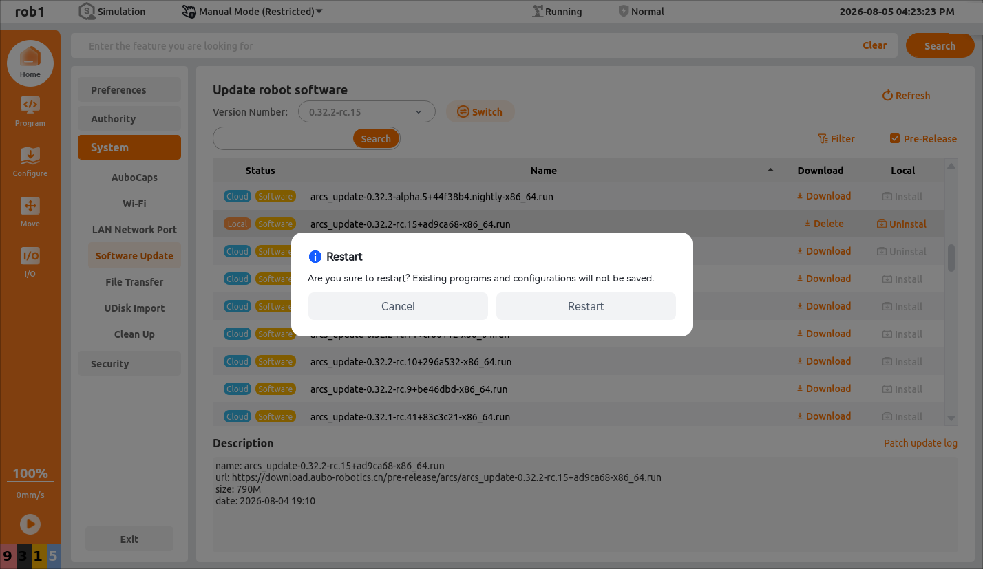
Task: Cancel the Restart dialog
Action: (x=398, y=306)
